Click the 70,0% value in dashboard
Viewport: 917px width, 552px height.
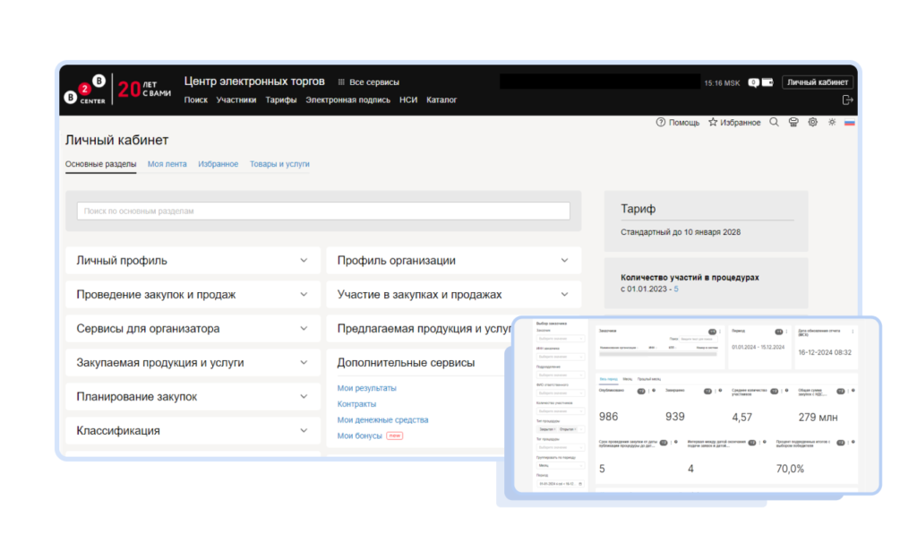point(790,469)
